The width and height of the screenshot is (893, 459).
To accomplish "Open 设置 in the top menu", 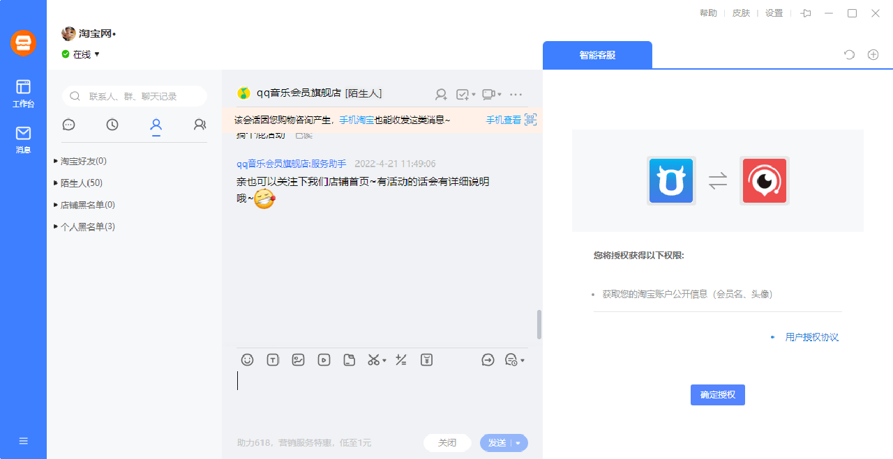I will coord(773,13).
